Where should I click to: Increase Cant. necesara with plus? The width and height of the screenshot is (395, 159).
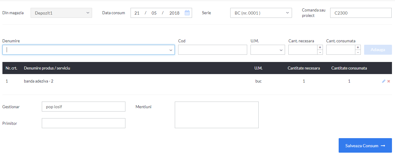pos(320,47)
